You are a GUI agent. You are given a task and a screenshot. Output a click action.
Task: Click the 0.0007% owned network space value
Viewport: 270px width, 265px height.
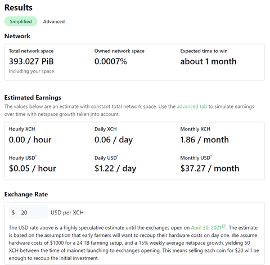tap(111, 61)
